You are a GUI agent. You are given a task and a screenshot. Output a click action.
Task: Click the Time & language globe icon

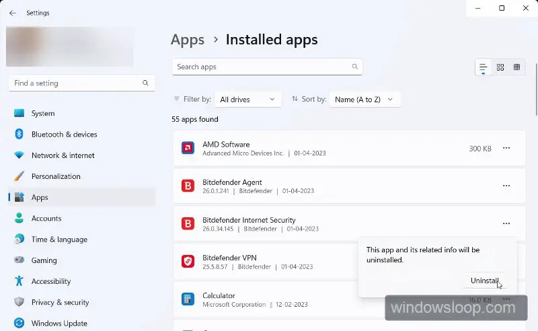click(x=20, y=239)
